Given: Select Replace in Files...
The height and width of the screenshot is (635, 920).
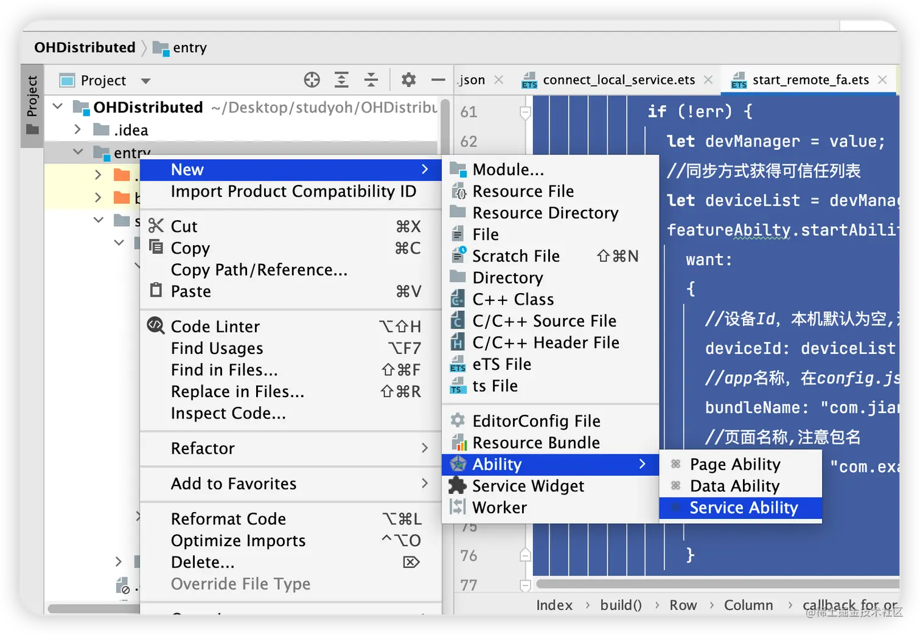Looking at the screenshot, I should [291, 392].
